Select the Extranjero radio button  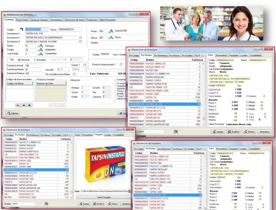tap(35, 60)
